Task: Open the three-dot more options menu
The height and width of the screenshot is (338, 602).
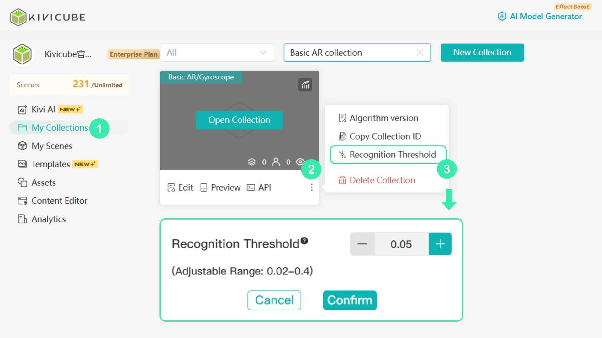Action: pos(312,187)
